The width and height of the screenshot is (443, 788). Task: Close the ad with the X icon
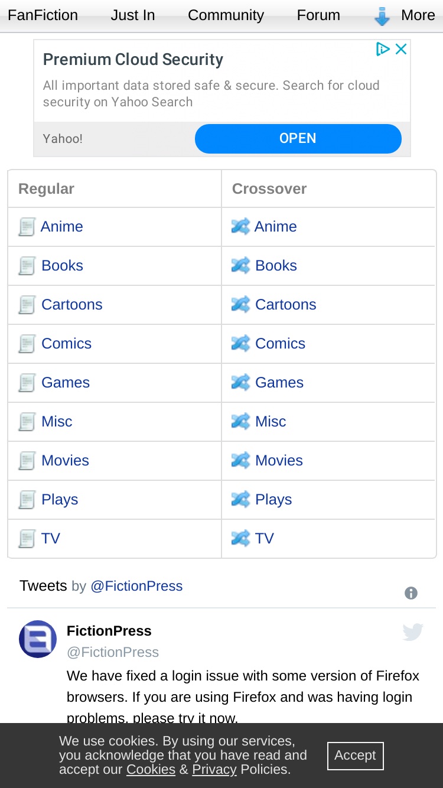click(x=401, y=49)
